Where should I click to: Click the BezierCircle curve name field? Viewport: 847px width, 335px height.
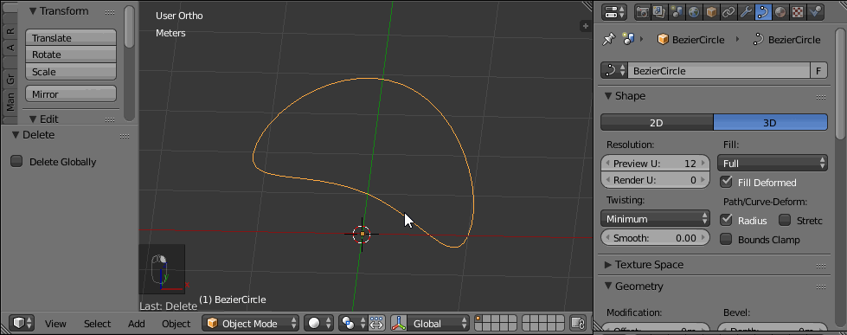(718, 70)
